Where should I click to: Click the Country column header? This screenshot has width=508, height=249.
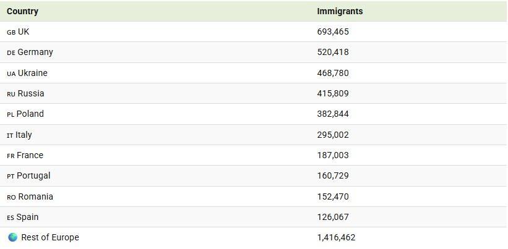(x=22, y=11)
